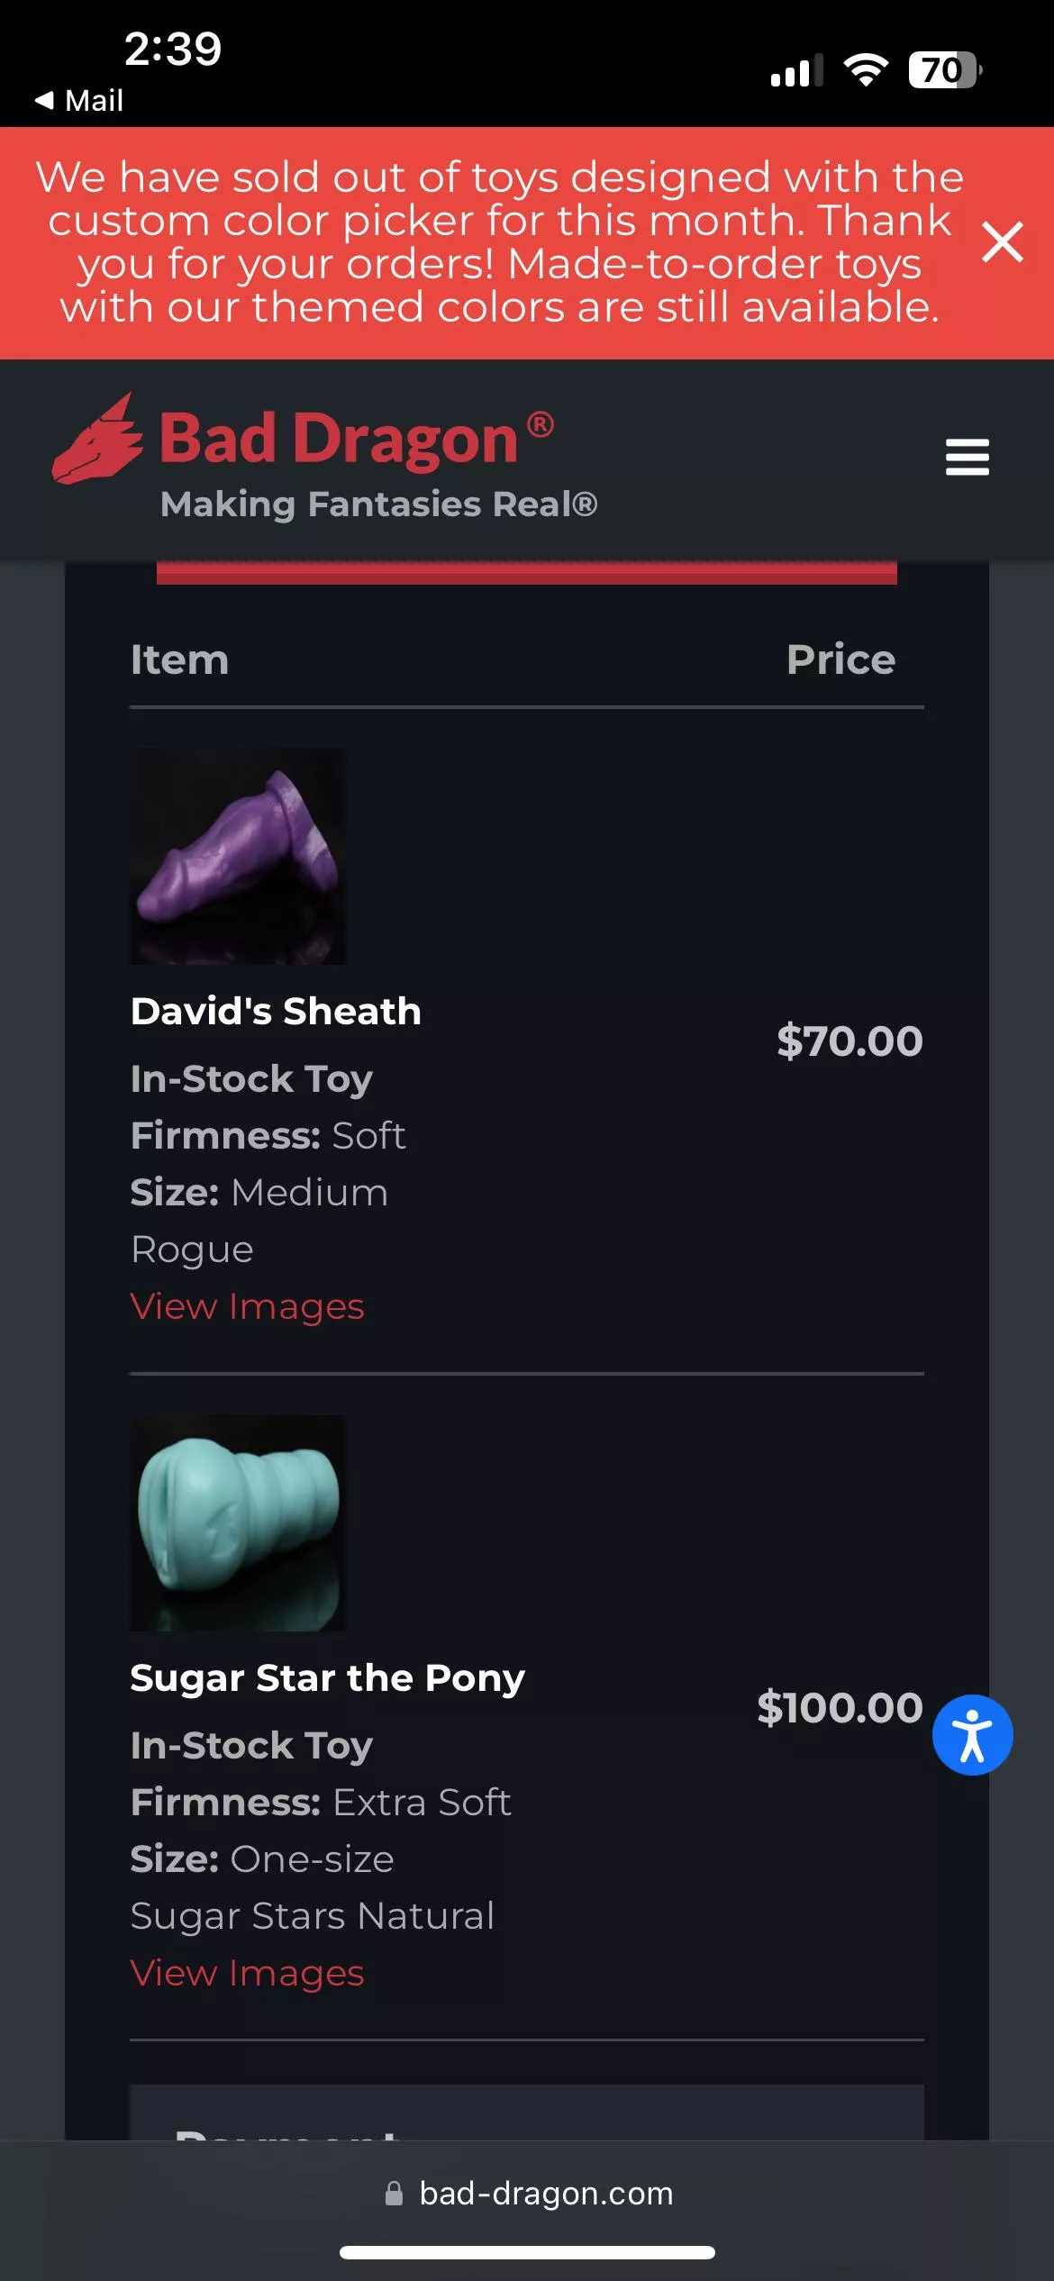Tap the battery level indicator

(944, 69)
